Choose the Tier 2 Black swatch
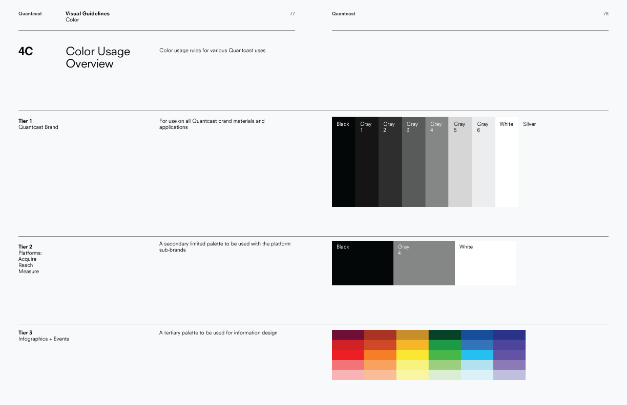 point(363,263)
